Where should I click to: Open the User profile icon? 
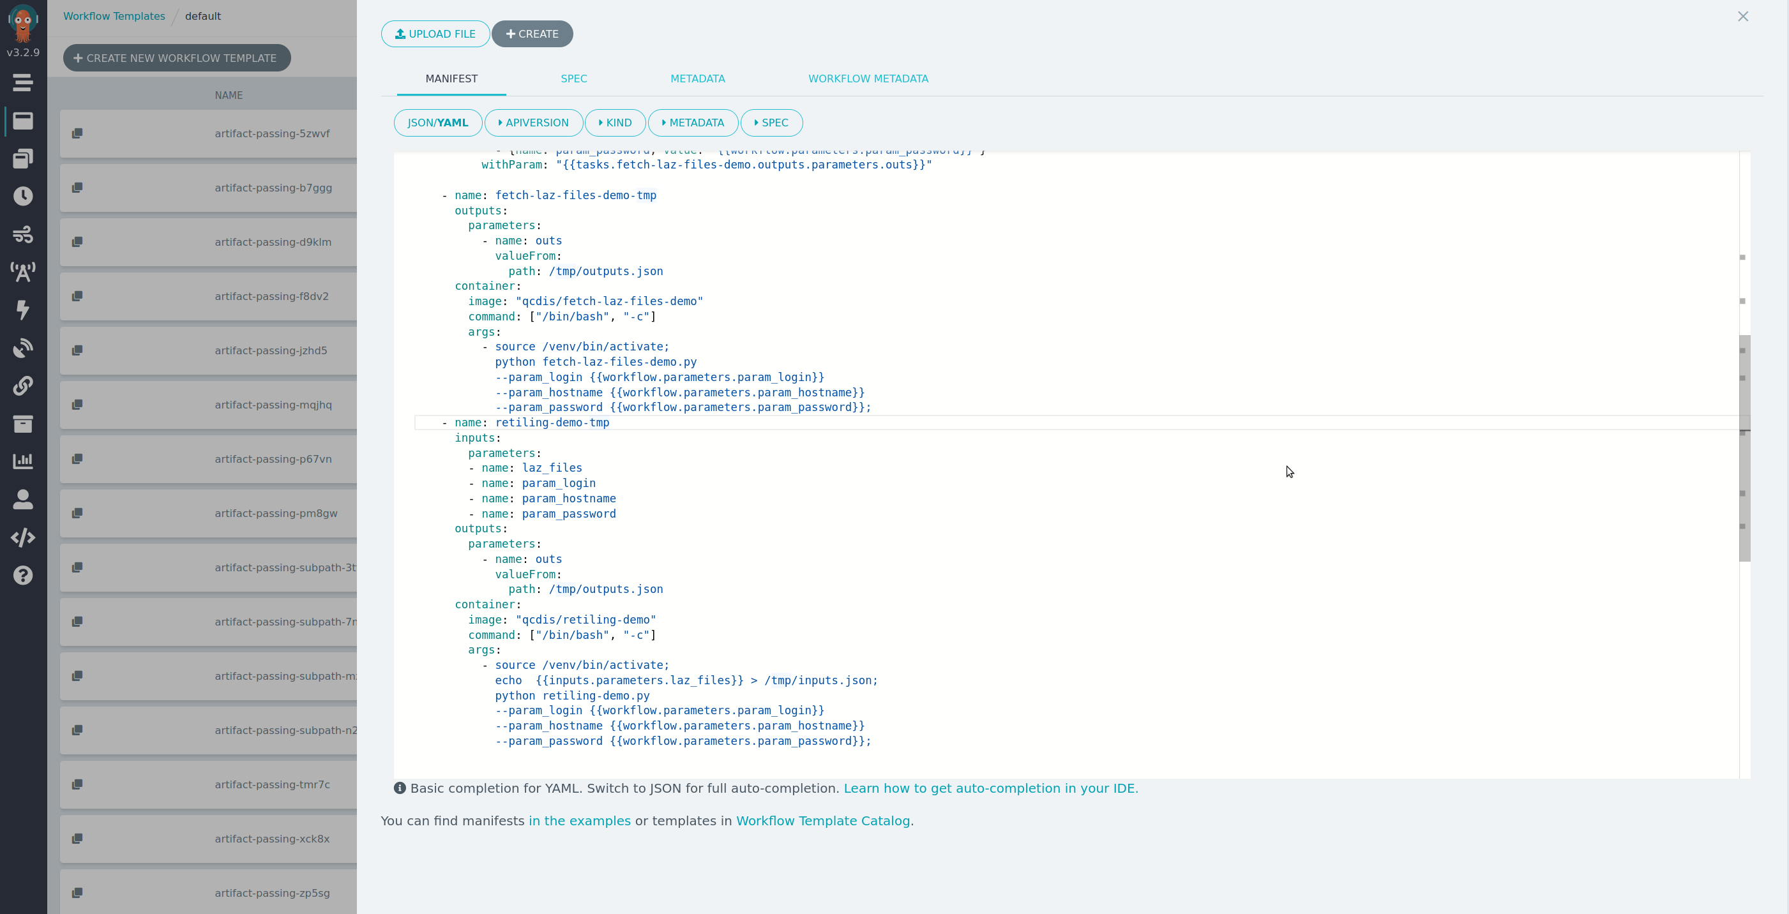click(x=23, y=499)
